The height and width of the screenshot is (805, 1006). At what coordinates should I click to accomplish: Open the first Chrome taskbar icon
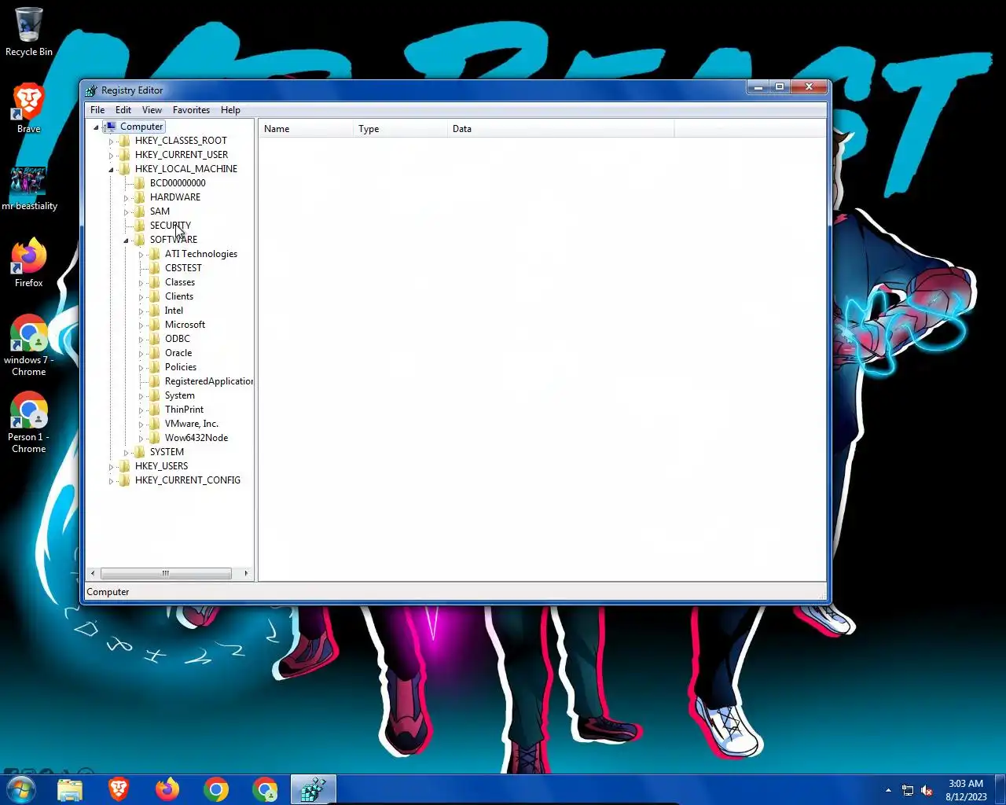[216, 789]
